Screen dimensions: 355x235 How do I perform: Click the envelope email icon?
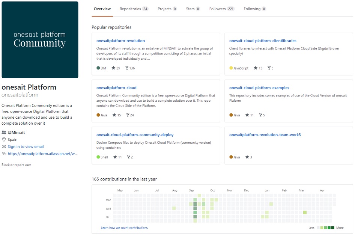(4, 147)
